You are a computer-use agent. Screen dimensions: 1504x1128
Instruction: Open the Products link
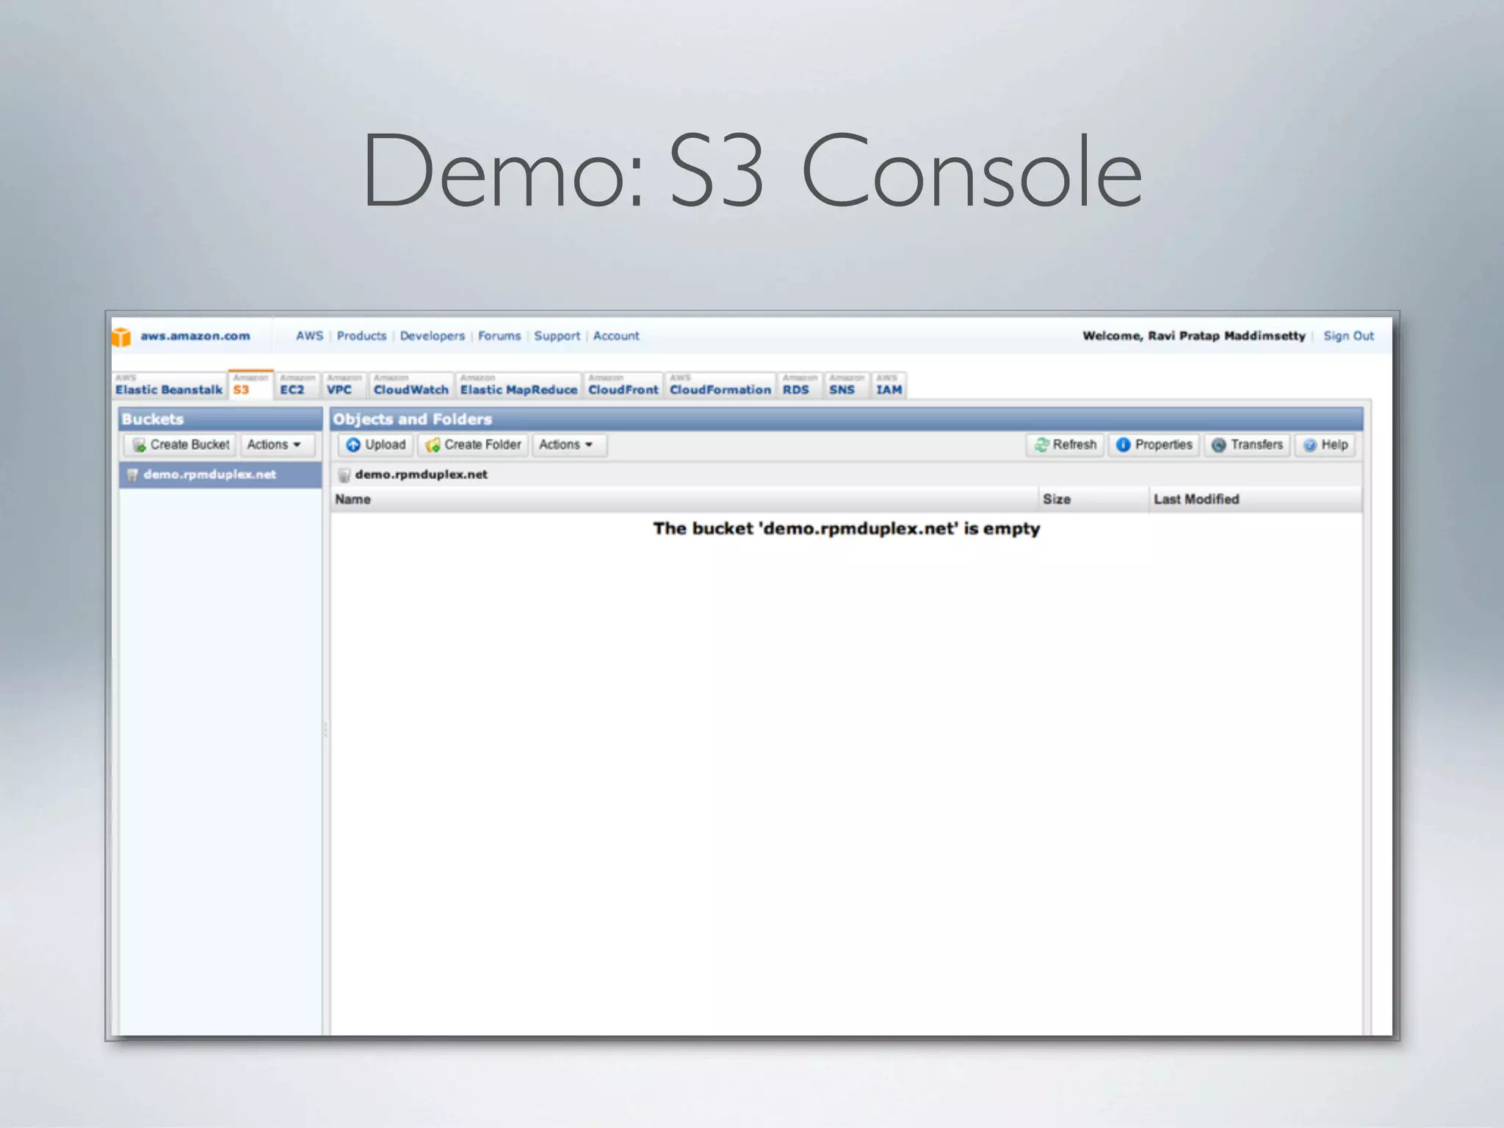361,336
